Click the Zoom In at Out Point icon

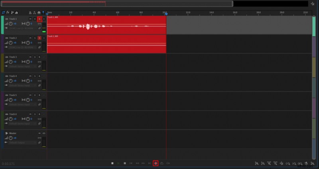click(x=294, y=163)
